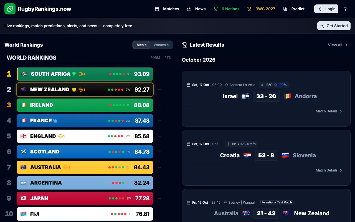Viewport: 355px width, 222px height.
Task: Click the globe icon beside England
Action: tap(60, 136)
